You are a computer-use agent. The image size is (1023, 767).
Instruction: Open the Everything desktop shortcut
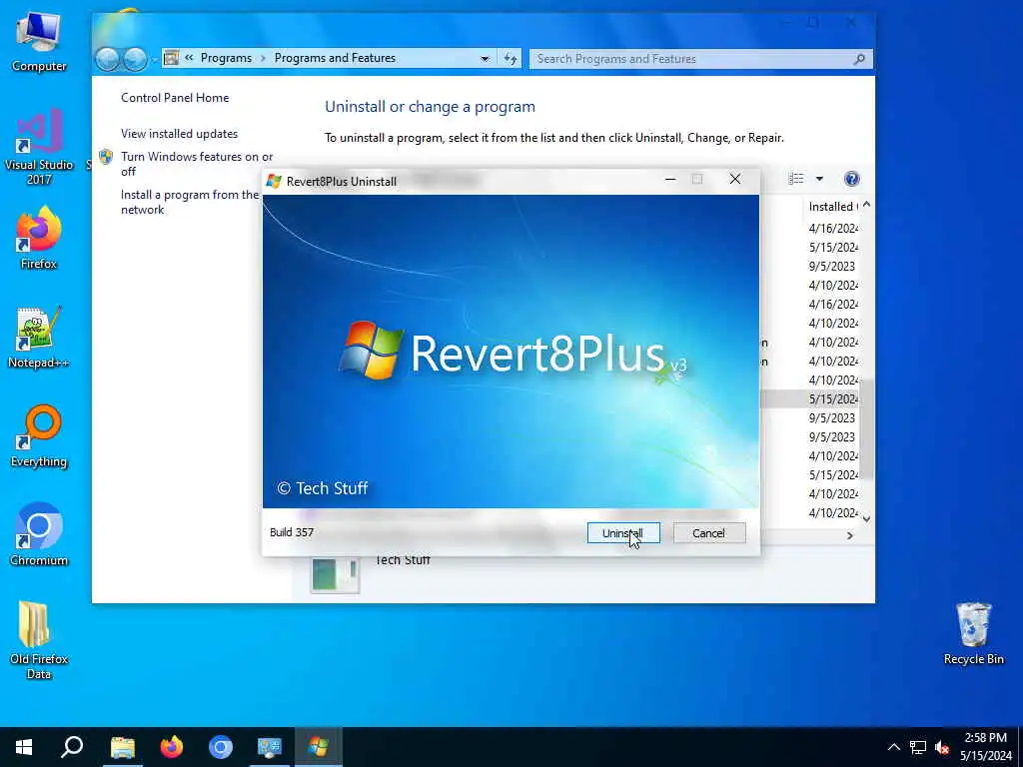pyautogui.click(x=39, y=436)
